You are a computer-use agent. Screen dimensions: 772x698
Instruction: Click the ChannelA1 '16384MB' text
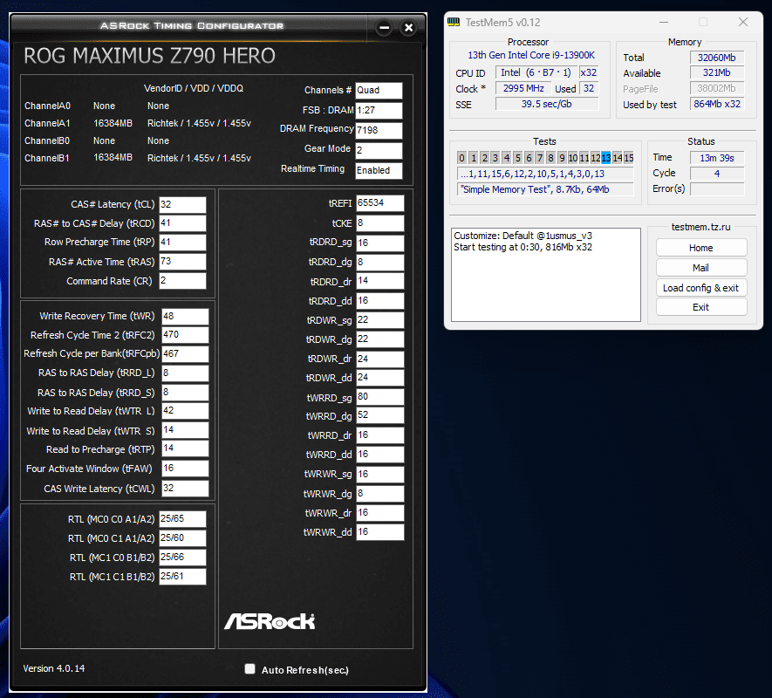113,123
